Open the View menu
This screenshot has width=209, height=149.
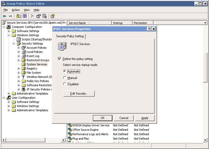coord(27,10)
